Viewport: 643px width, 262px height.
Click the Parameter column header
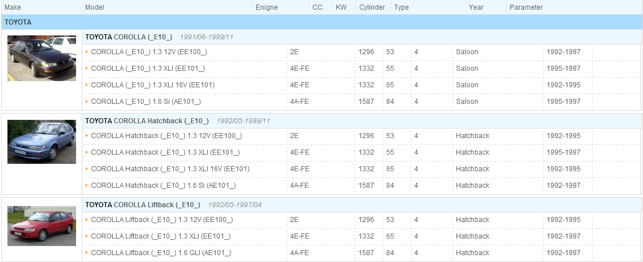(526, 7)
